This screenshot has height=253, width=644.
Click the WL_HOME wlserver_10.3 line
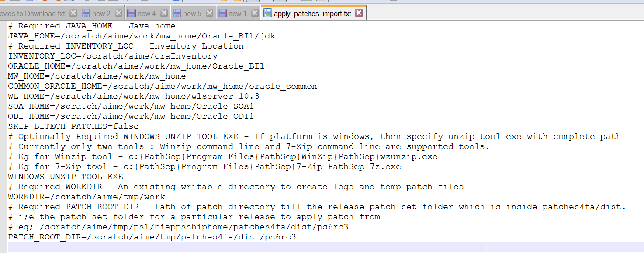coord(134,96)
